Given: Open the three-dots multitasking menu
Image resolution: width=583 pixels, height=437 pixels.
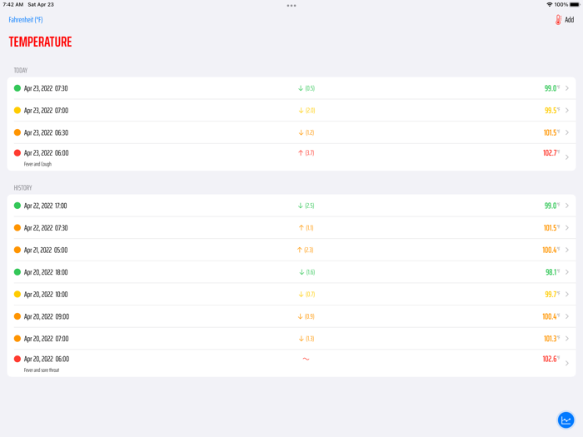Looking at the screenshot, I should 291,6.
